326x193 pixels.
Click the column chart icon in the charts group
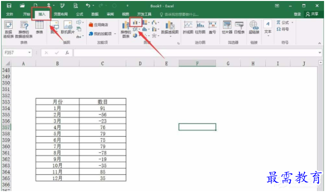pyautogui.click(x=136, y=22)
